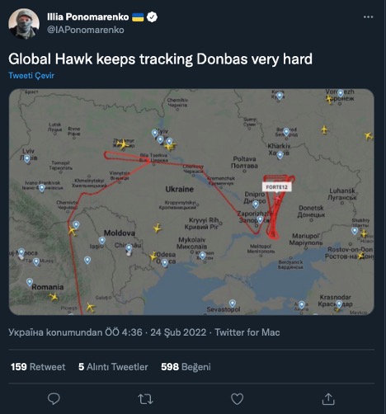Like the tweet with the heart icon
Image resolution: width=386 pixels, height=414 pixels.
[237, 399]
